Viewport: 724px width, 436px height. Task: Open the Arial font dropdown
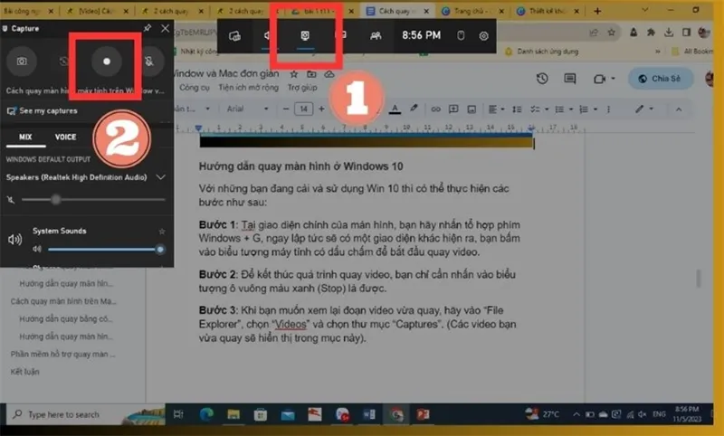[247, 109]
